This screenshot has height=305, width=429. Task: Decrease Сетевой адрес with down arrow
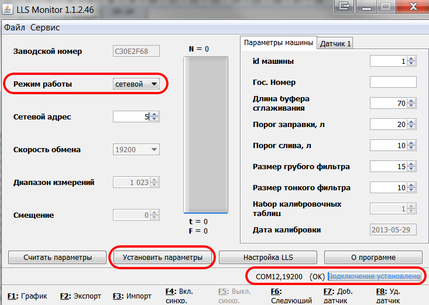[155, 119]
